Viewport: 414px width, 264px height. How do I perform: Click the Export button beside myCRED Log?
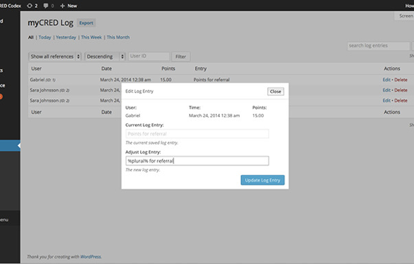point(86,23)
